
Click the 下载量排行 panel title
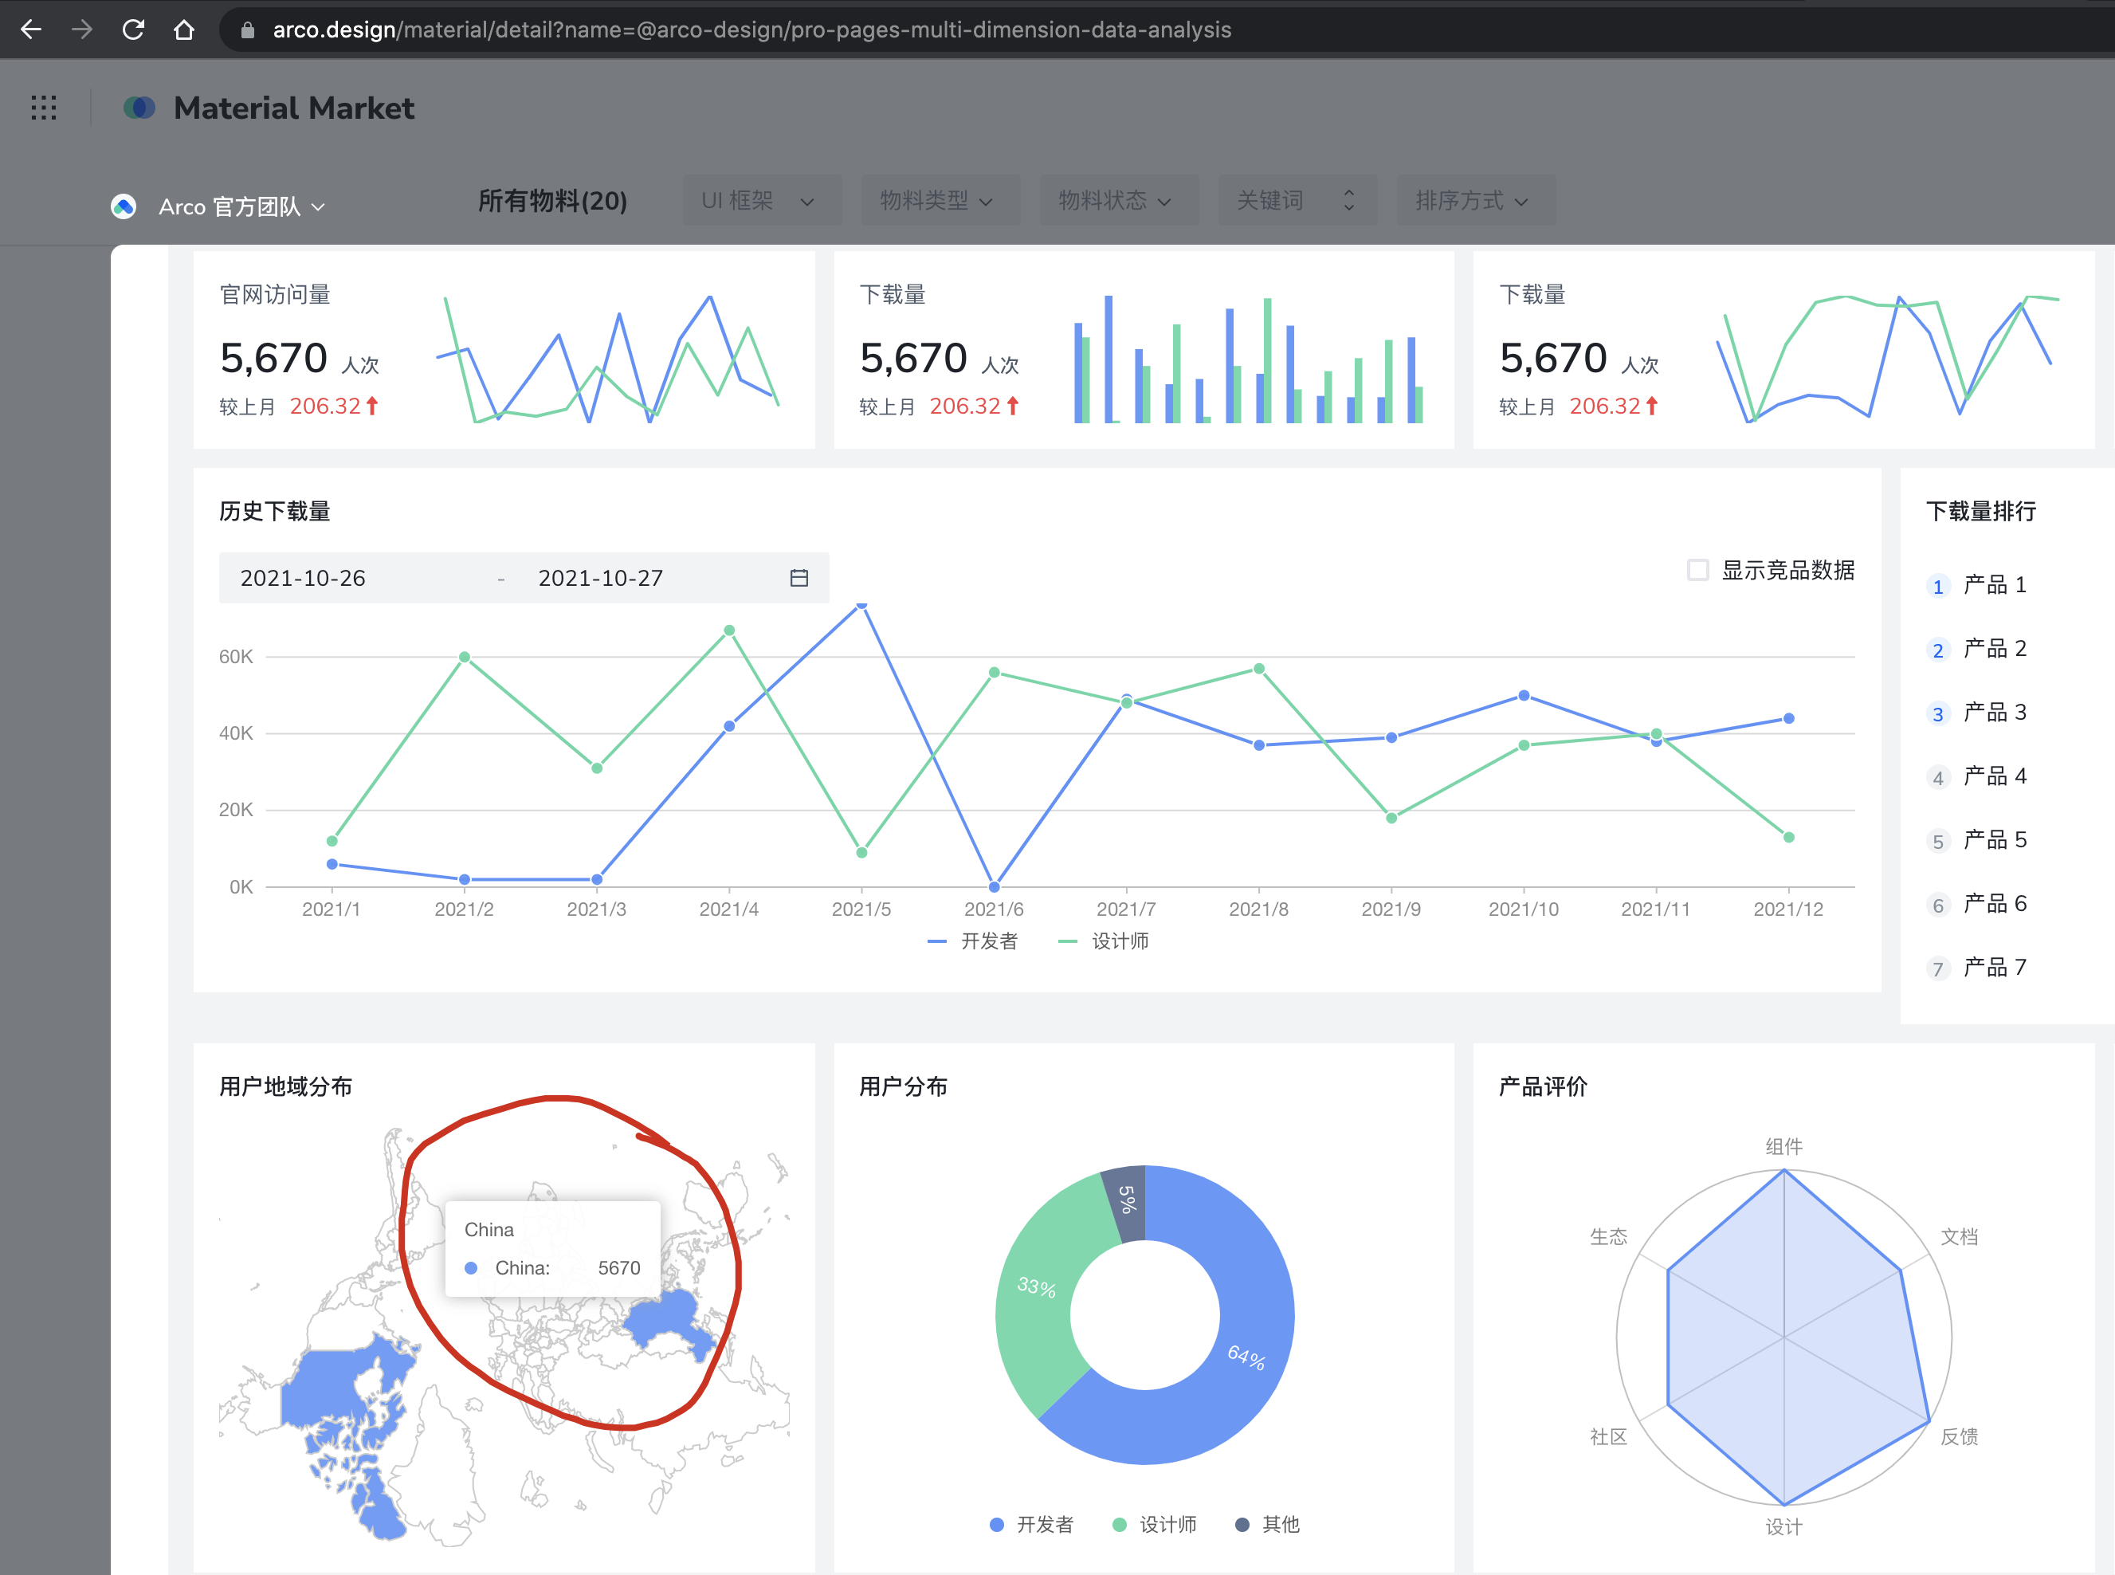click(x=1982, y=511)
